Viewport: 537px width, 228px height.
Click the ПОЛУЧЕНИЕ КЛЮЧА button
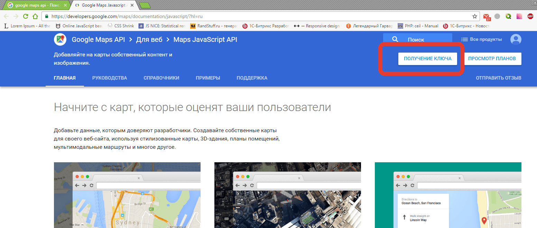click(x=428, y=58)
